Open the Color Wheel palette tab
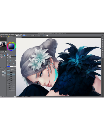Viewport: 104px width, 130px height. 10,37
